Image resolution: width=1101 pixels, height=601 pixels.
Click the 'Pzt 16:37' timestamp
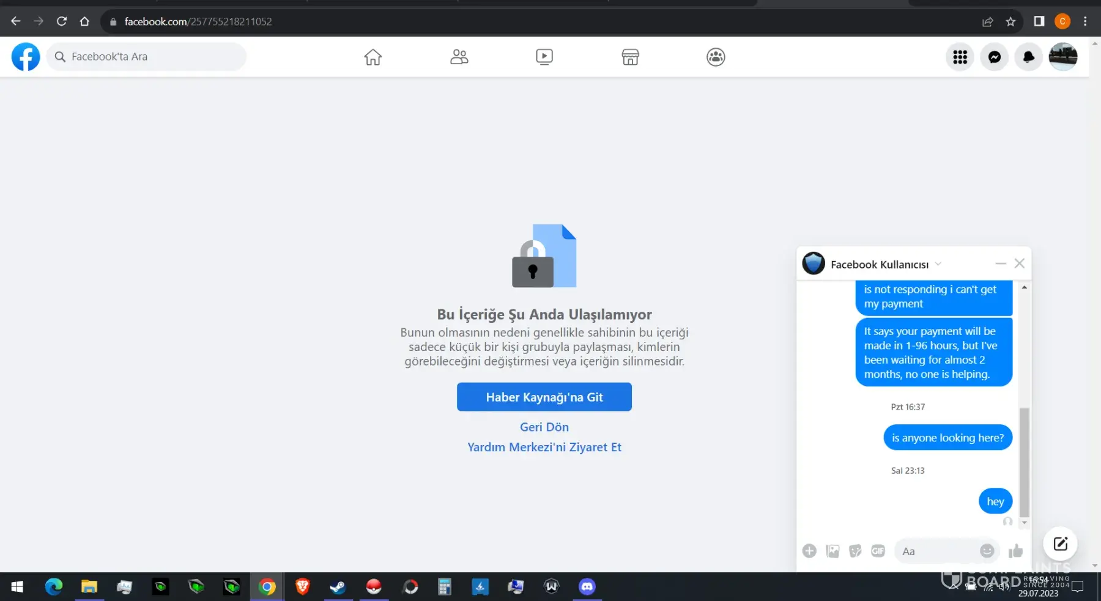(908, 407)
